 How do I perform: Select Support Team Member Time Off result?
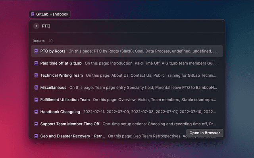70,124
